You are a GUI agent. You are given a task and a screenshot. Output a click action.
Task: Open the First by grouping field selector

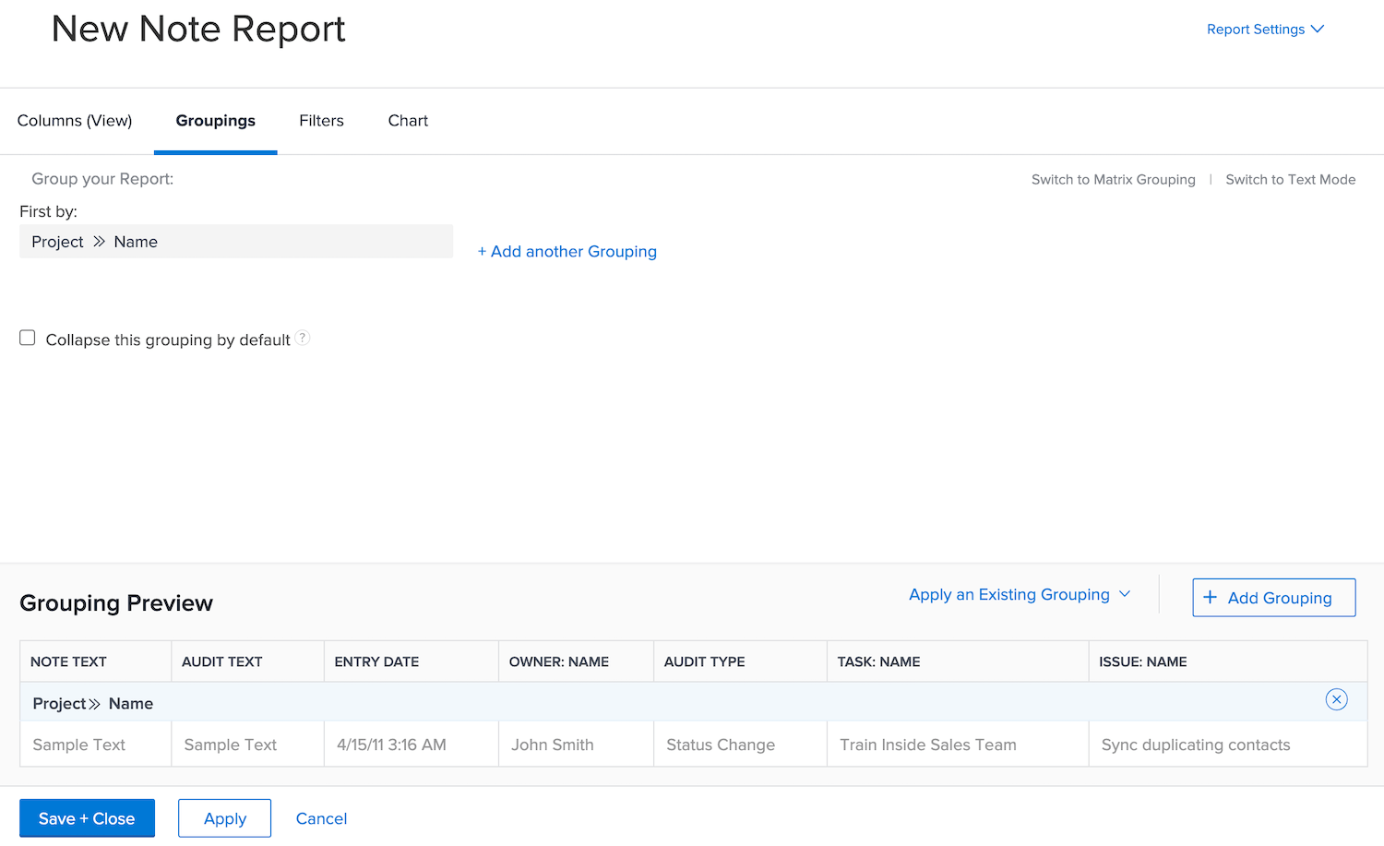[x=235, y=241]
